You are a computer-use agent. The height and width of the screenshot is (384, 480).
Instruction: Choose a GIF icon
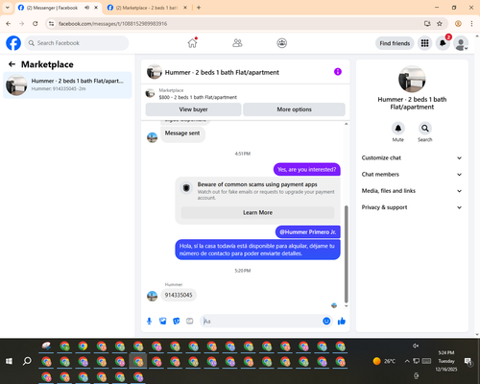pos(189,321)
